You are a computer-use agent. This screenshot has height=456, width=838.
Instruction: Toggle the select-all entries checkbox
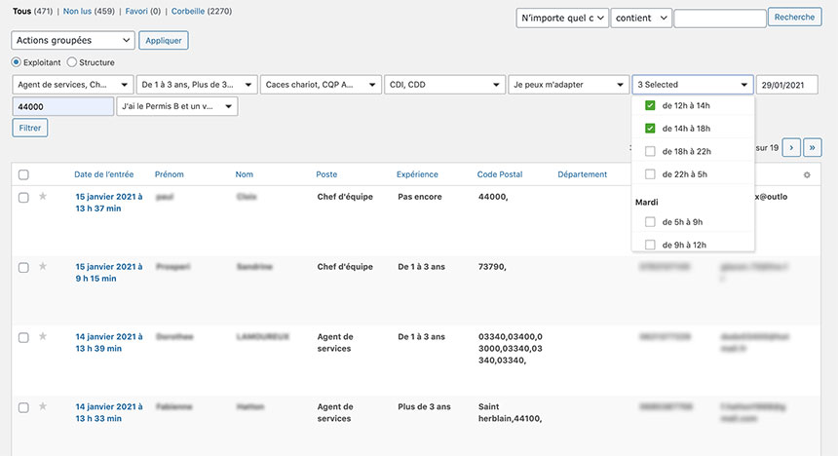coord(23,174)
